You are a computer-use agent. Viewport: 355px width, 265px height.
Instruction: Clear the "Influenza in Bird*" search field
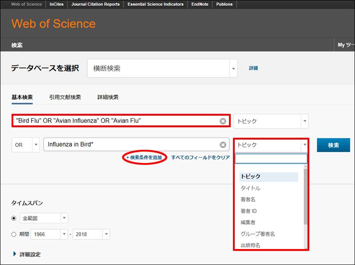tap(223, 145)
